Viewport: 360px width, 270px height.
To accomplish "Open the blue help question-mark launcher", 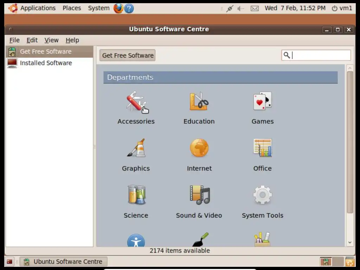I will (129, 8).
